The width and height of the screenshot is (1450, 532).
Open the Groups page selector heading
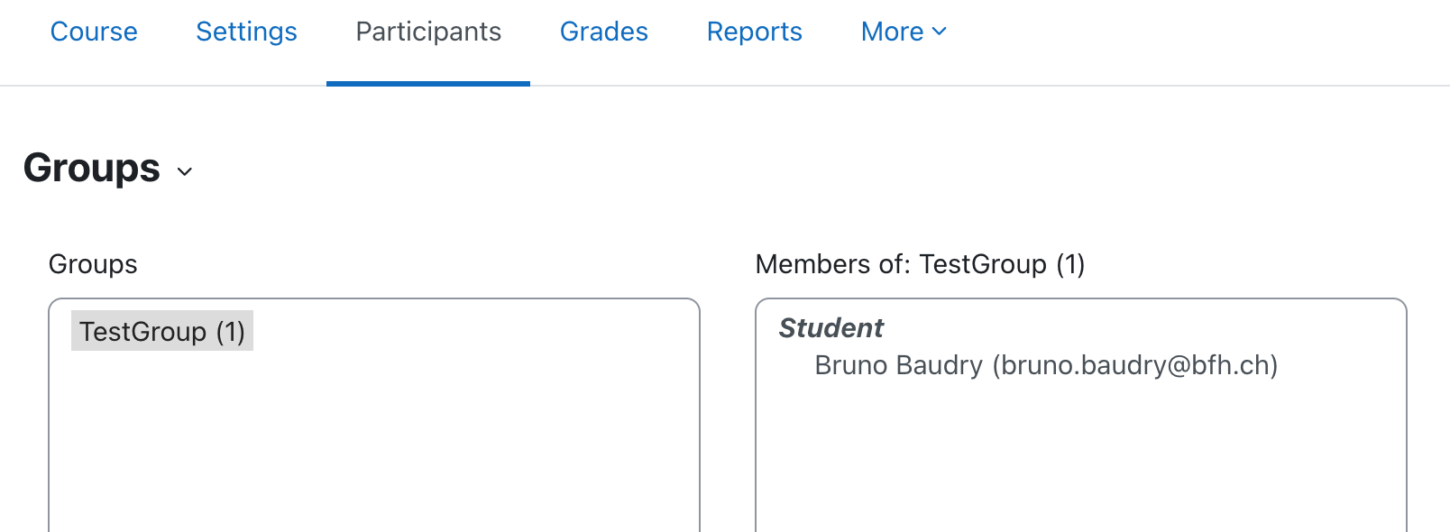(x=108, y=169)
